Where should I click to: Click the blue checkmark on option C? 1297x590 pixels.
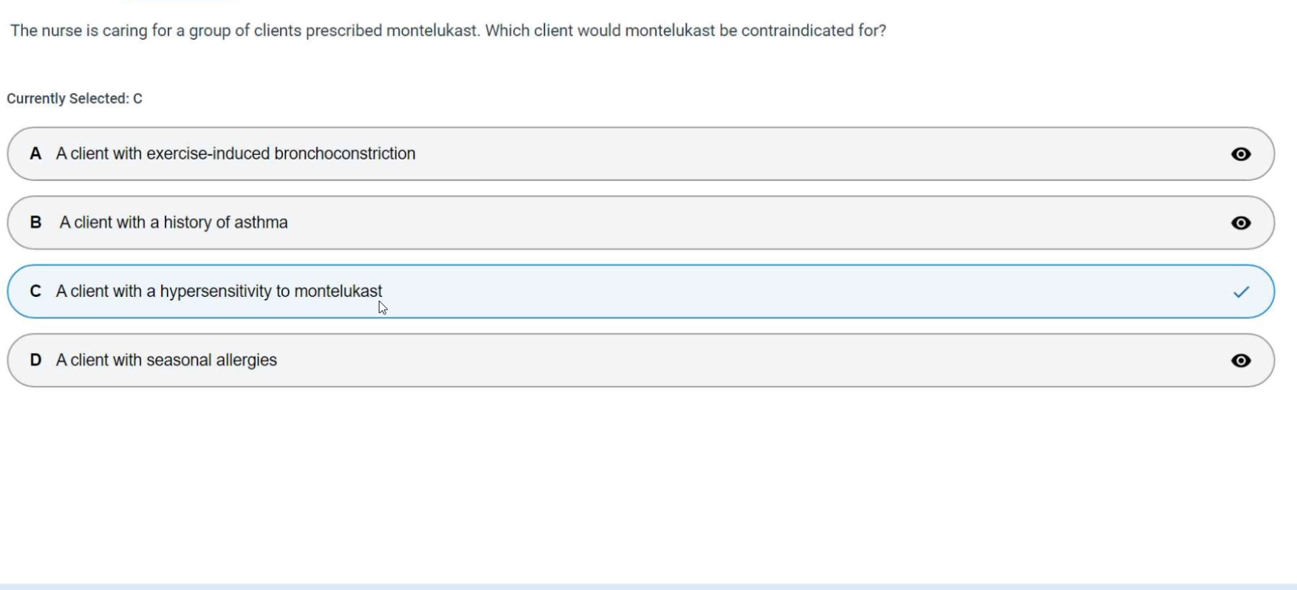click(x=1241, y=292)
